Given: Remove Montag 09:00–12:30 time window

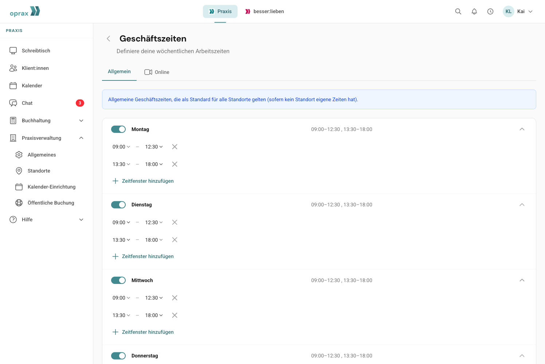Looking at the screenshot, I should 175,147.
